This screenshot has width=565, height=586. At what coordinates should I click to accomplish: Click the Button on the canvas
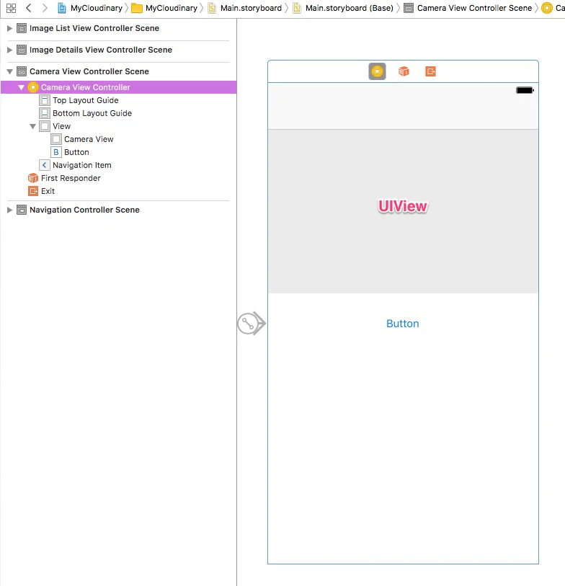click(x=402, y=324)
